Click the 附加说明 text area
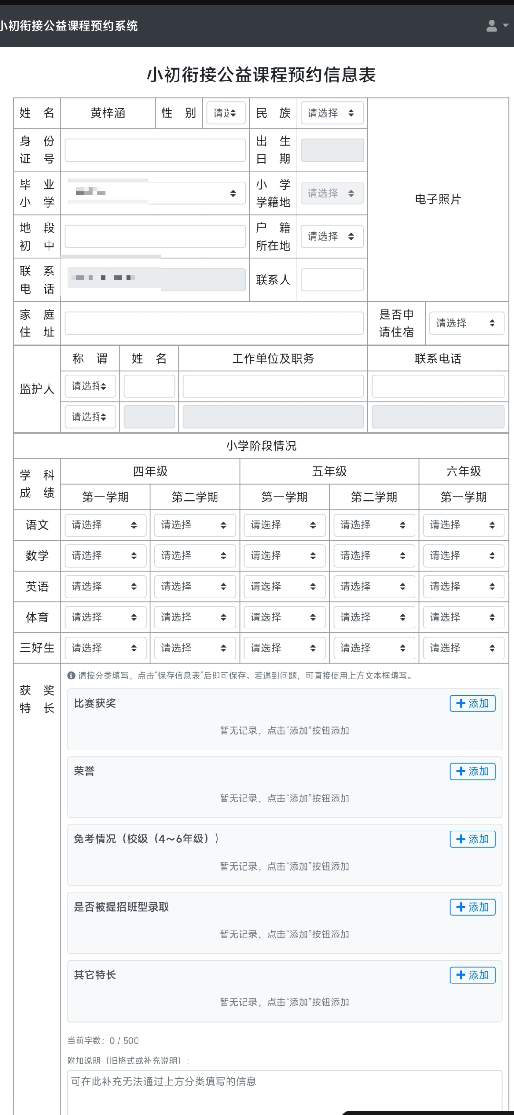Viewport: 514px width, 1115px height. (284, 1091)
